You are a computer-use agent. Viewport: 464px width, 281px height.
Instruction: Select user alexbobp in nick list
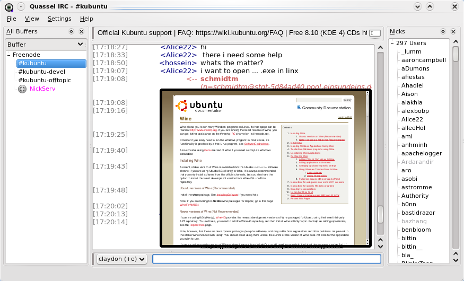click(x=415, y=111)
